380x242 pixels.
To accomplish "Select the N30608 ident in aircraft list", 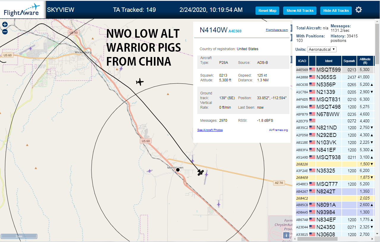I will point(326,234).
